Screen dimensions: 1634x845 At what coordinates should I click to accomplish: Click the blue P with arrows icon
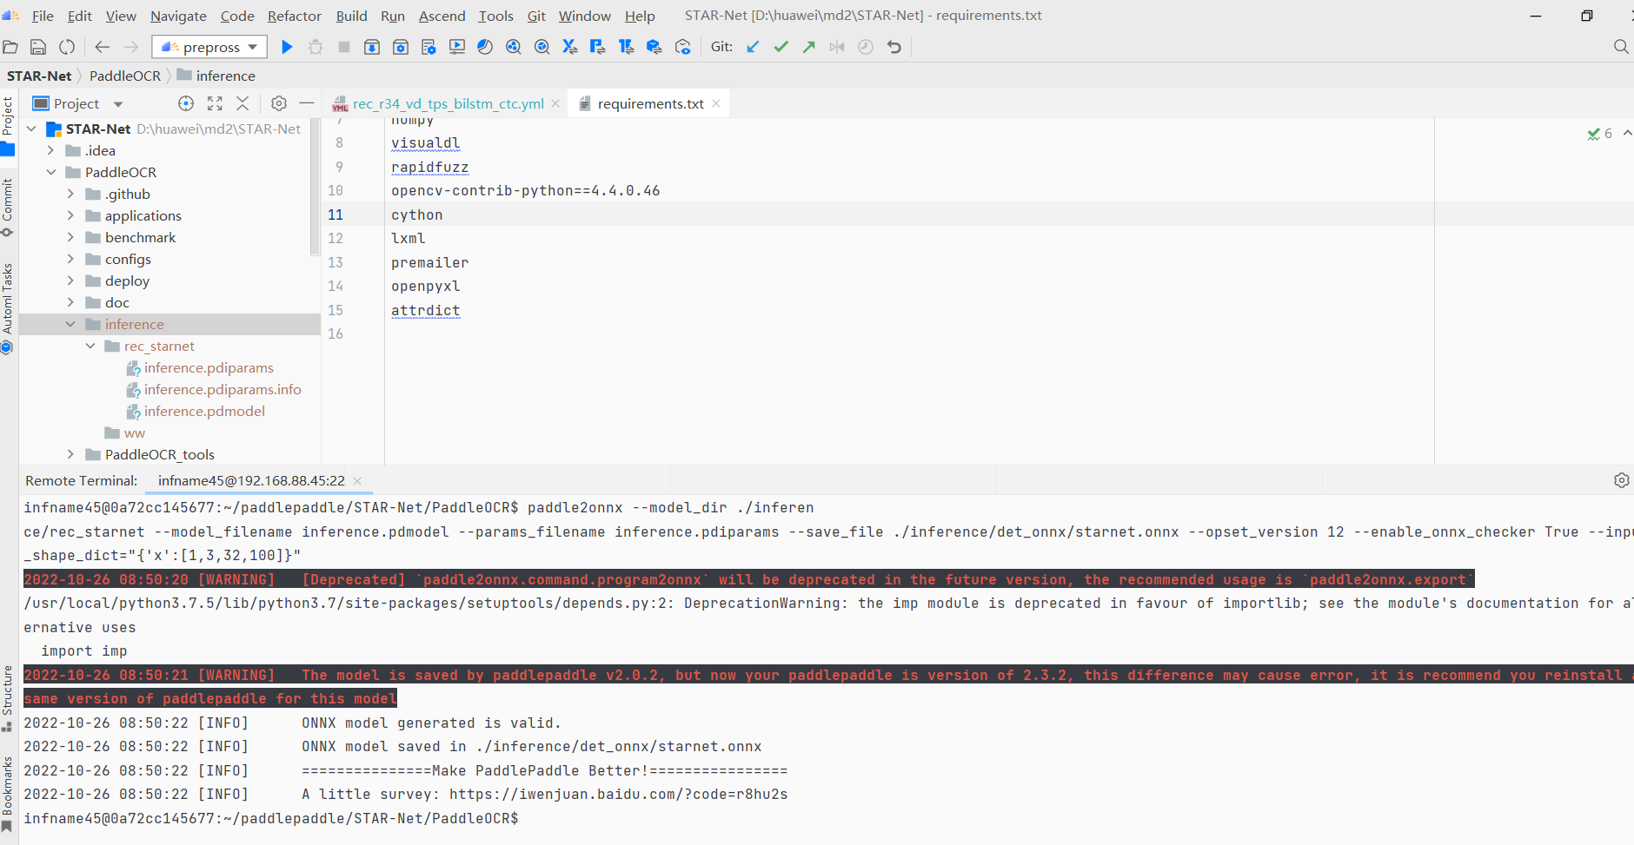point(598,47)
